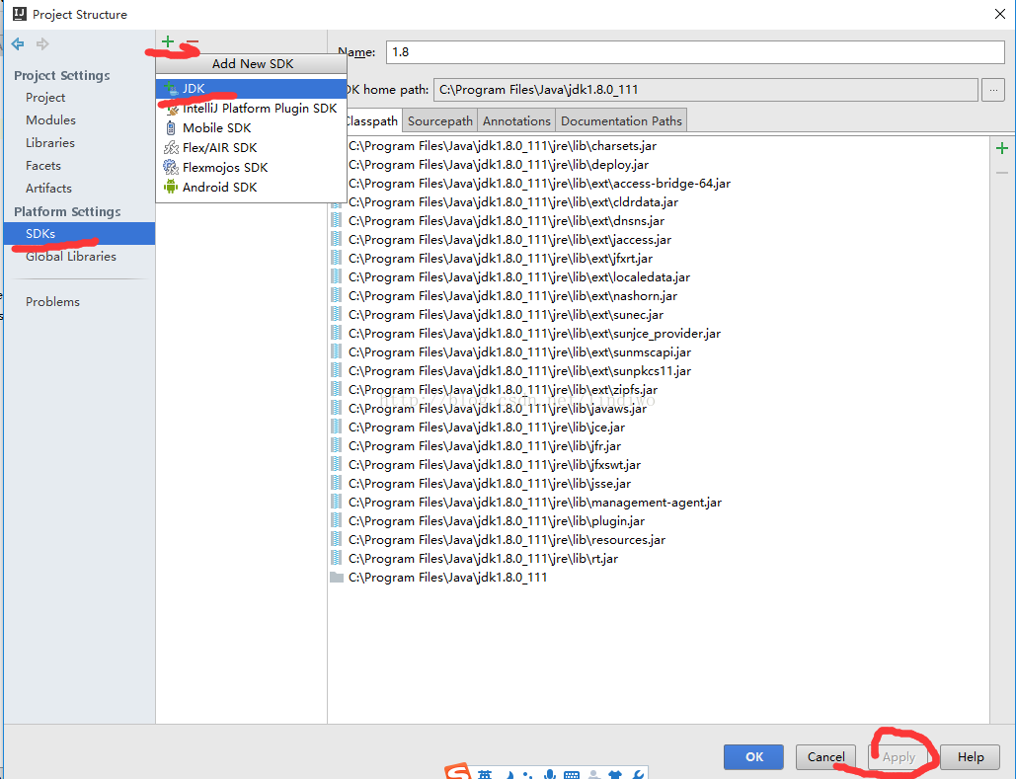Screen dimensions: 1016x779
Task: Open the Modules settings page
Action: pos(50,119)
